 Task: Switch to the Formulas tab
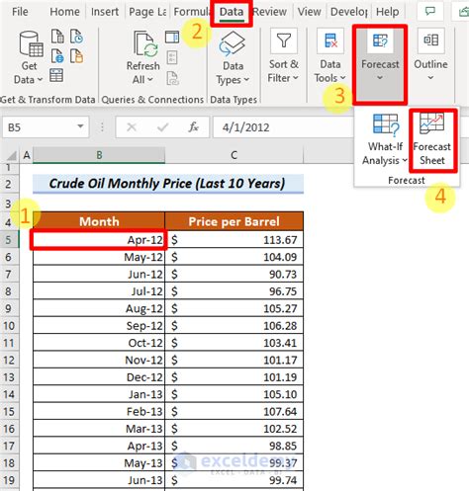pyautogui.click(x=192, y=12)
